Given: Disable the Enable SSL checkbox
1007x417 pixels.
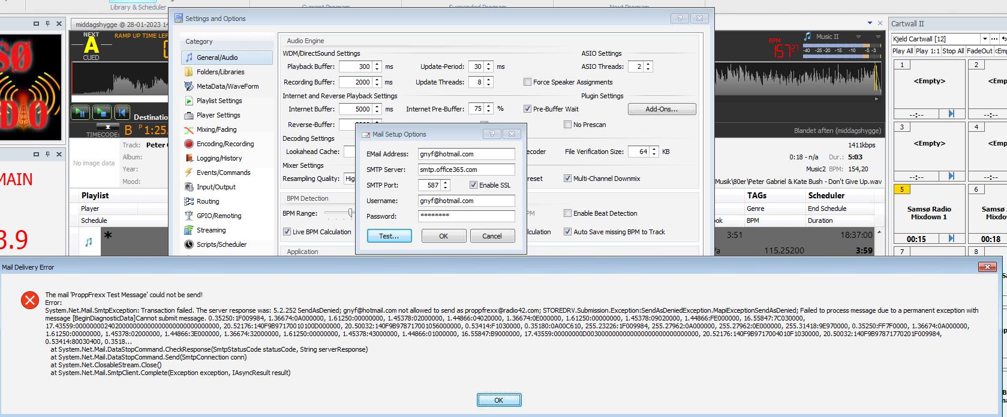Looking at the screenshot, I should point(473,185).
